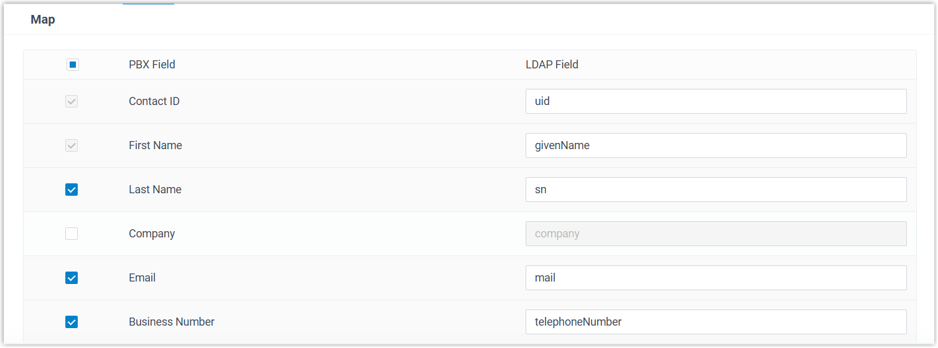The width and height of the screenshot is (938, 348).
Task: Click the Email row label text
Action: [142, 278]
